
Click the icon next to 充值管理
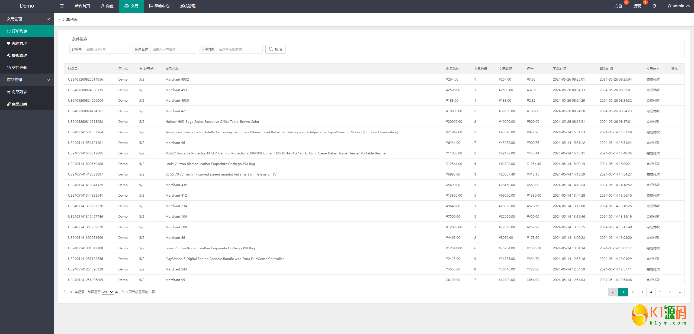pyautogui.click(x=9, y=43)
